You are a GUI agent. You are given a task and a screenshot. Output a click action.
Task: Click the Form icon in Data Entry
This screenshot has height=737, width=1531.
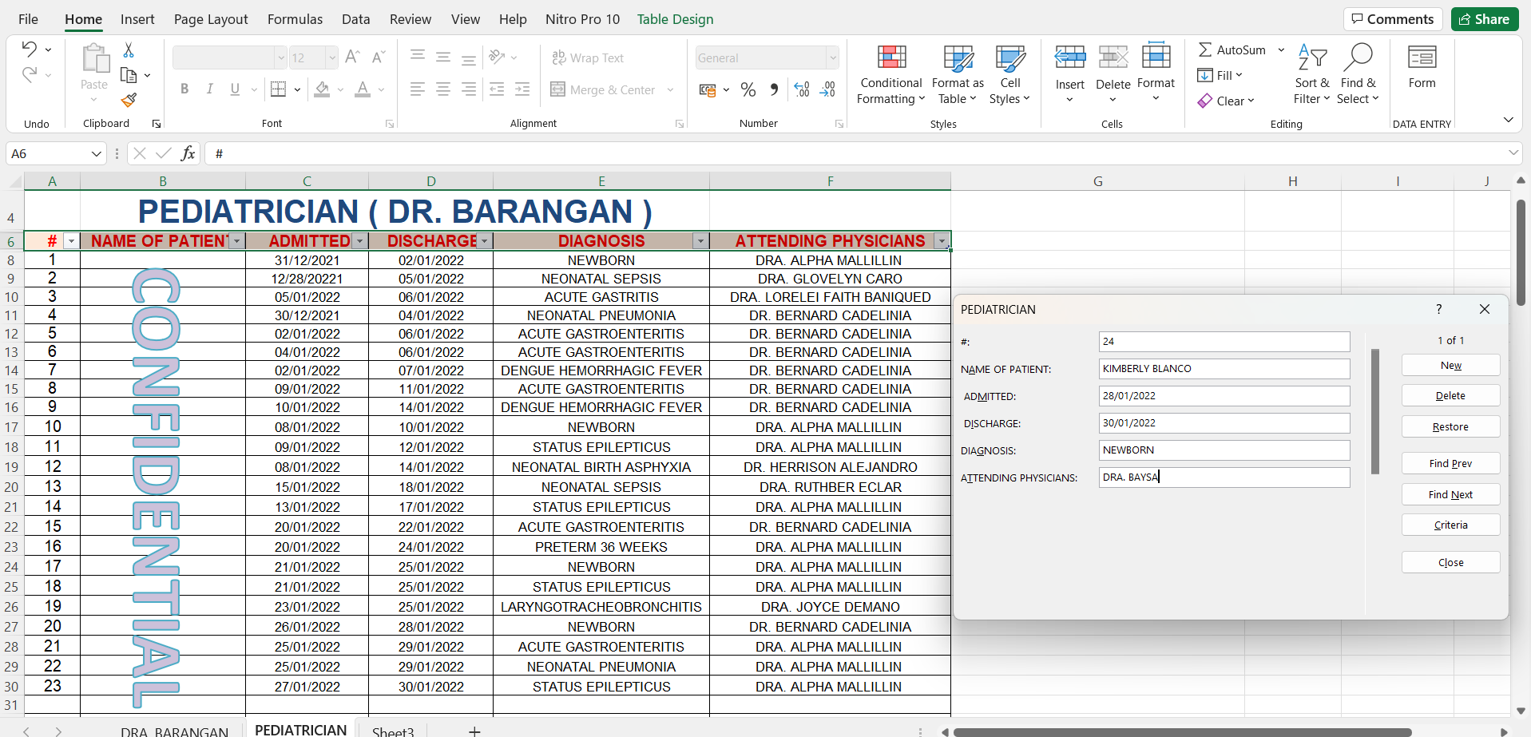coord(1421,57)
